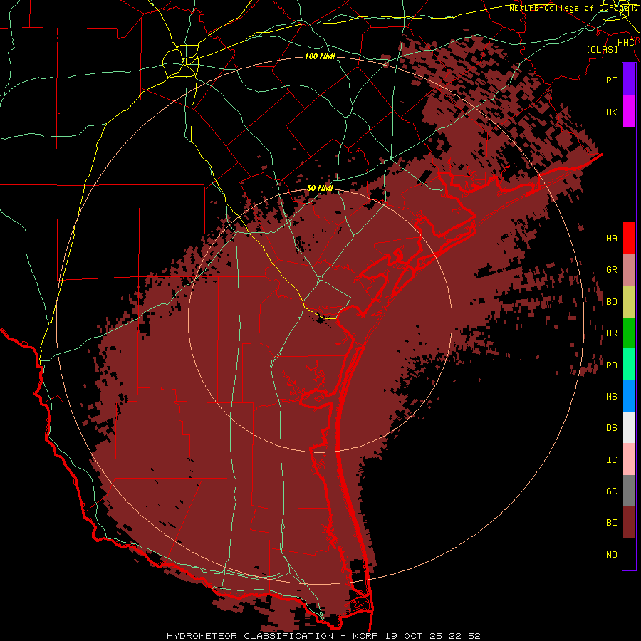Click the WS blue legend swatch
The width and height of the screenshot is (641, 641).
pos(629,396)
